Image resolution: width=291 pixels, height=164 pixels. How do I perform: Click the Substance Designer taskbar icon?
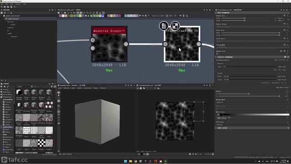click(166, 161)
